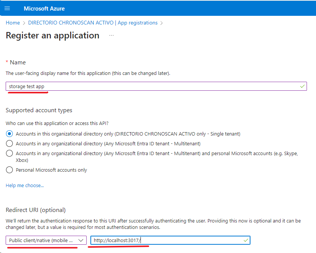The height and width of the screenshot is (253, 316).
Task: Click the green checkmark in Name field
Action: 302,86
